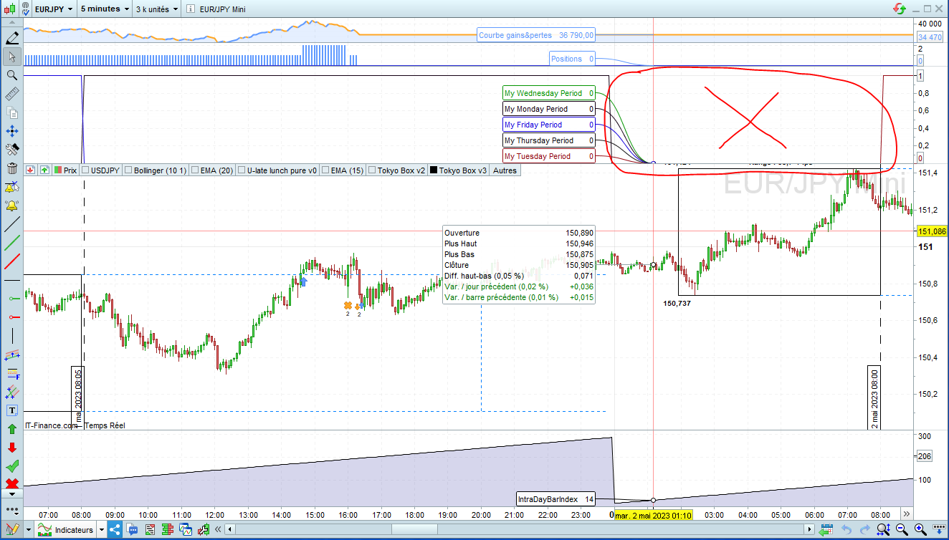The height and width of the screenshot is (540, 949).
Task: Open the Autres tab
Action: 505,170
